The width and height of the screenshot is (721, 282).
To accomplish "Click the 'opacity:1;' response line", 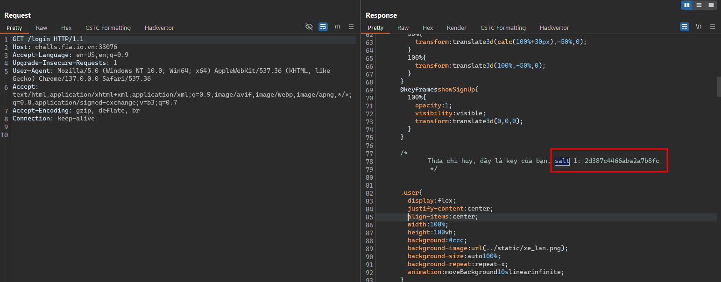I will pyautogui.click(x=434, y=106).
